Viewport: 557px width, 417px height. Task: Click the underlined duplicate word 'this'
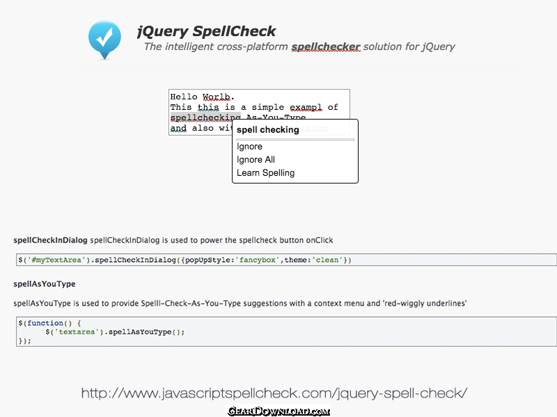[208, 107]
